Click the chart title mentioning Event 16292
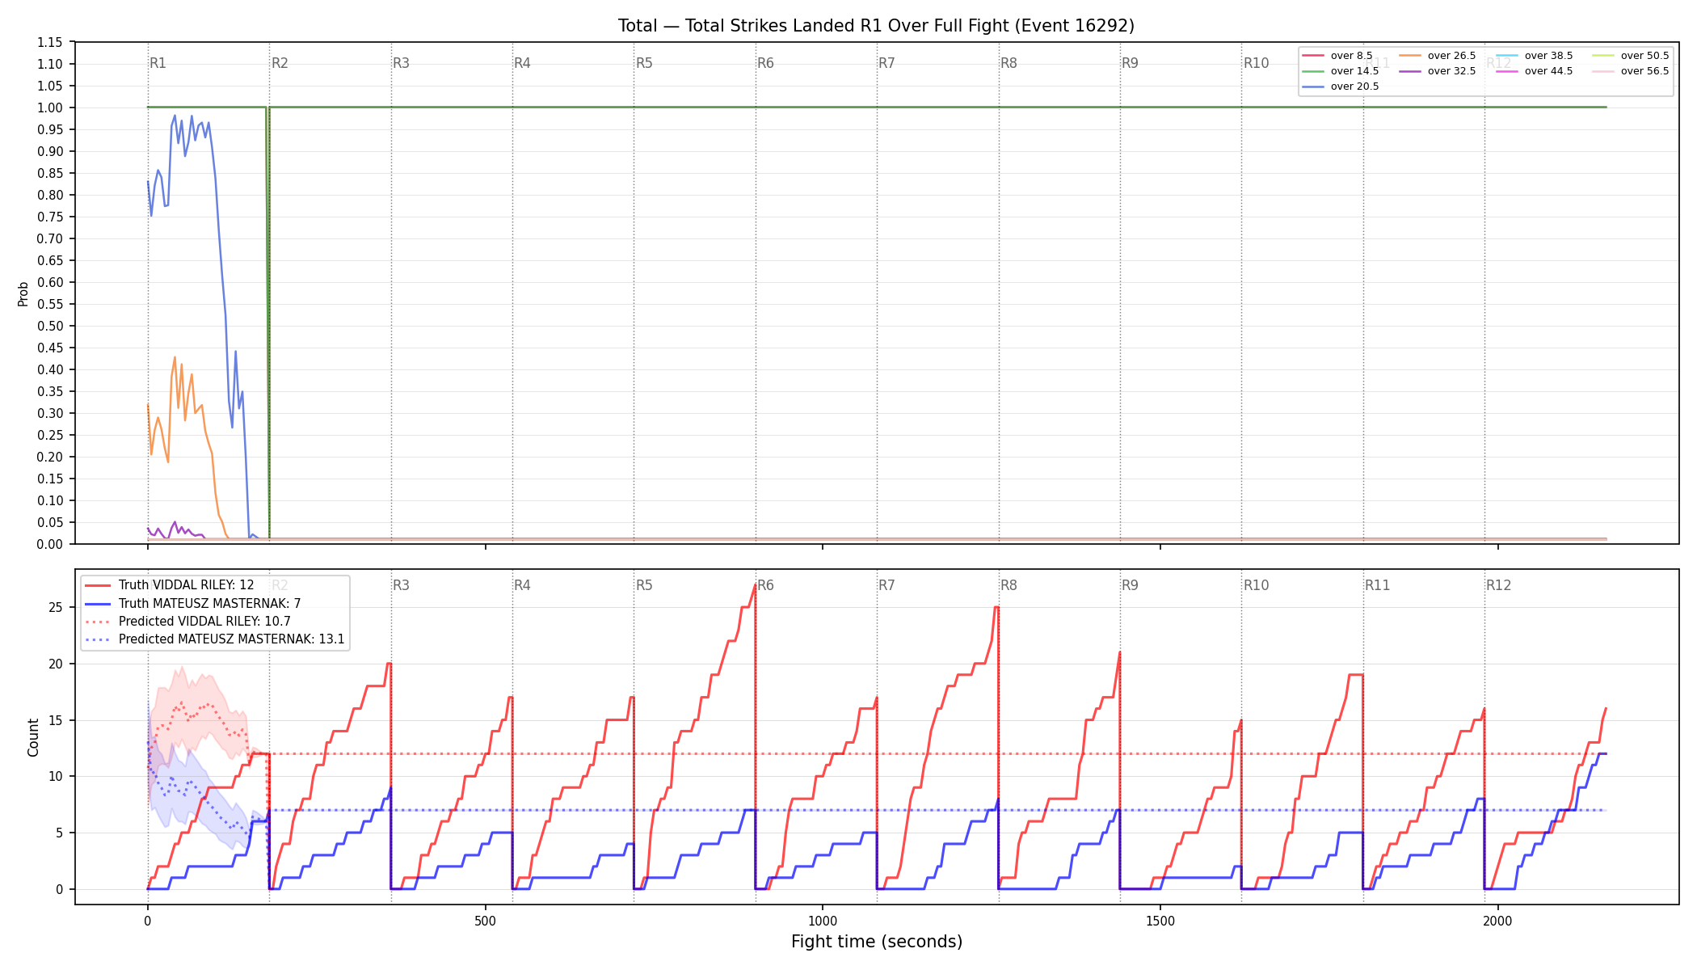This screenshot has height=970, width=1697. pos(876,26)
